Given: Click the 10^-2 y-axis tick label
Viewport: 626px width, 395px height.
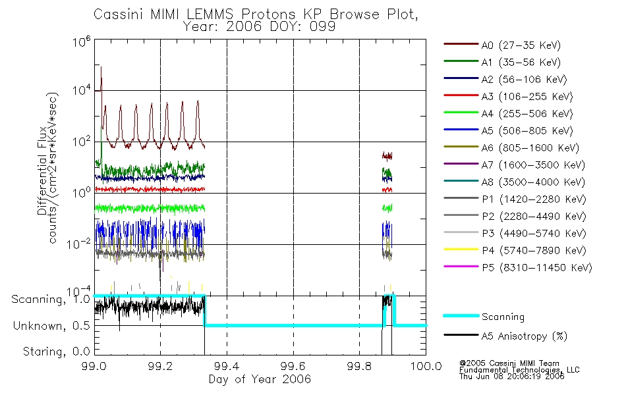Looking at the screenshot, I should (x=78, y=244).
